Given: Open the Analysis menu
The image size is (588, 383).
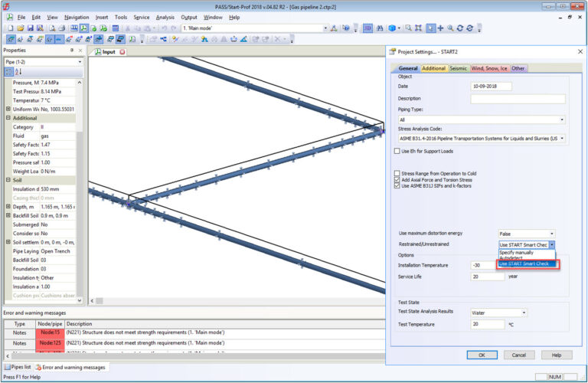Looking at the screenshot, I should point(165,18).
